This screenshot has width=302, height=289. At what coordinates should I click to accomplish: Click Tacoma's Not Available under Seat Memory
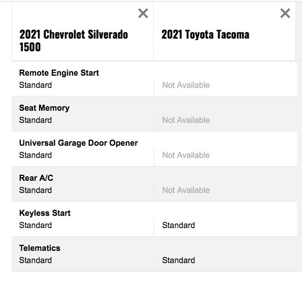point(186,120)
